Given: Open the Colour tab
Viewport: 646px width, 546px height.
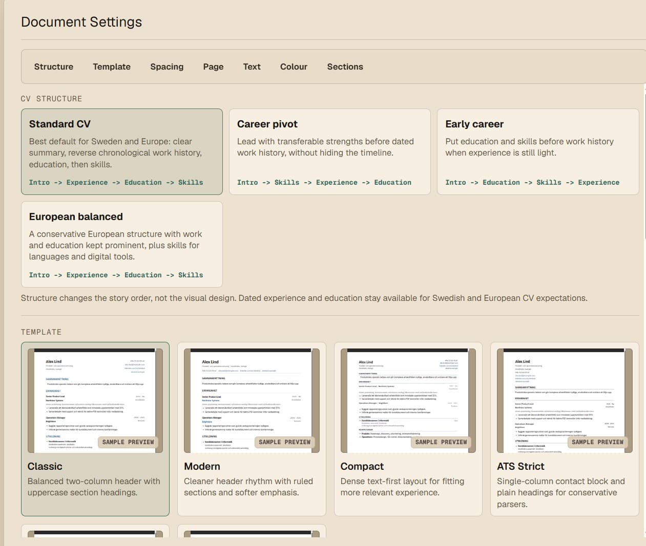Looking at the screenshot, I should coord(294,67).
